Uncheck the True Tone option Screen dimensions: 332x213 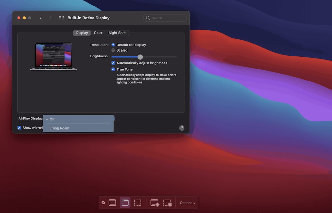pyautogui.click(x=113, y=69)
